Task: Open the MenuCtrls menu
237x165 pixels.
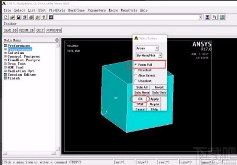Action: click(129, 10)
